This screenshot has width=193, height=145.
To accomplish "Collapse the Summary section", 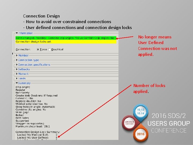I will 17,83.
